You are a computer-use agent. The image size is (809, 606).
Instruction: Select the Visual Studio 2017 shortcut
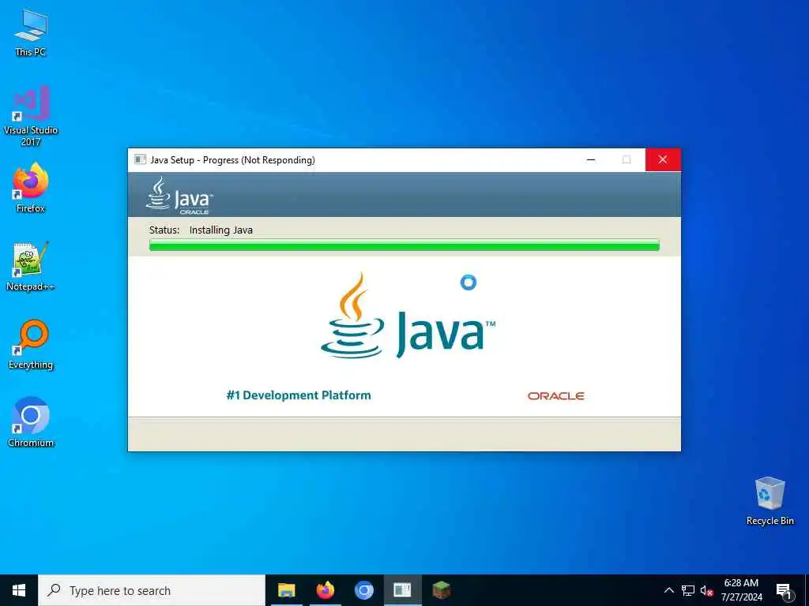coord(31,115)
